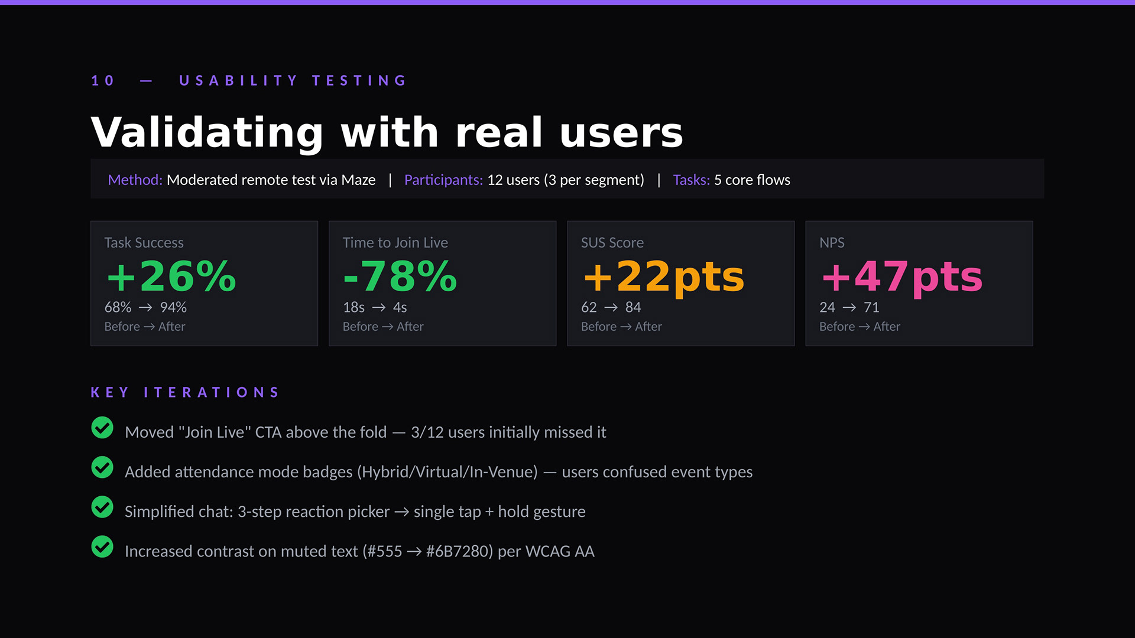Click the +26% green figure
The width and height of the screenshot is (1135, 638).
(171, 276)
